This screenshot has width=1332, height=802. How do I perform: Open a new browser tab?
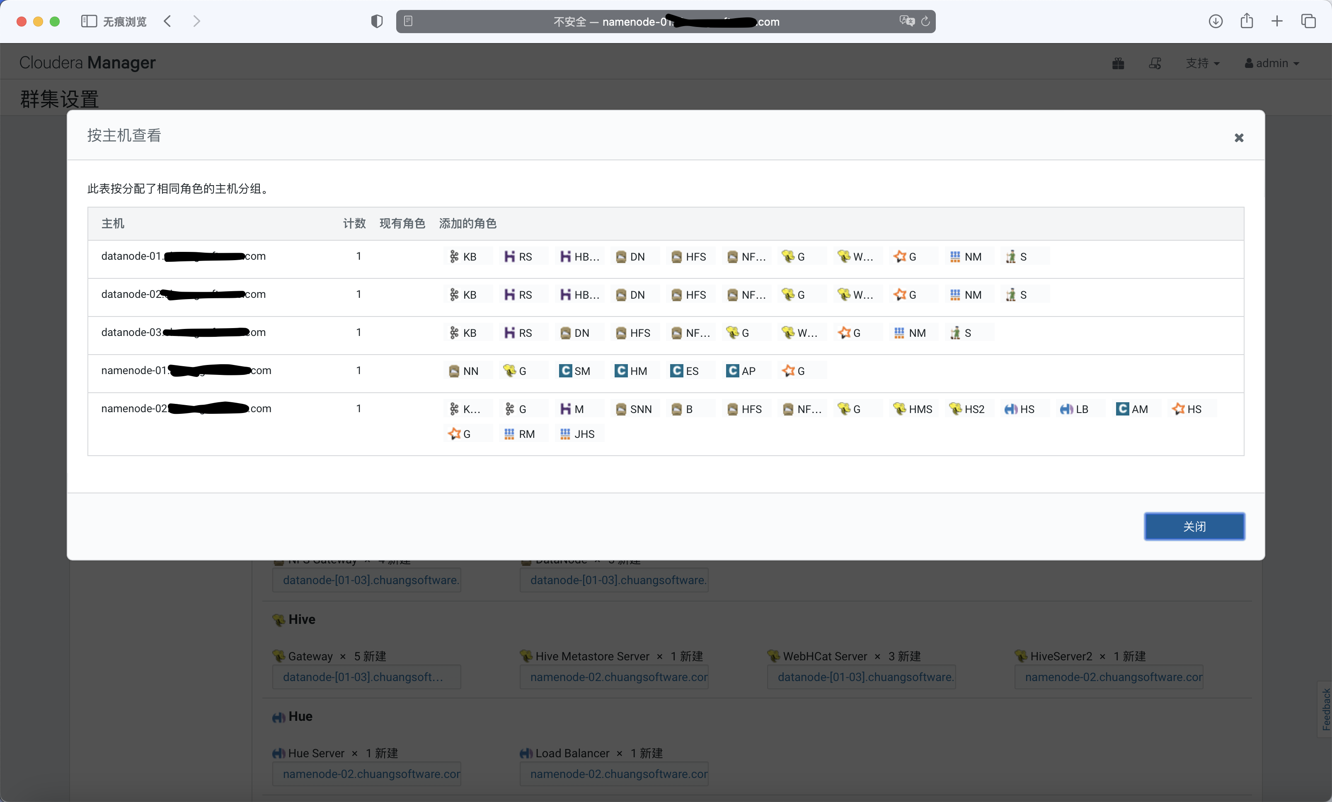click(1276, 21)
